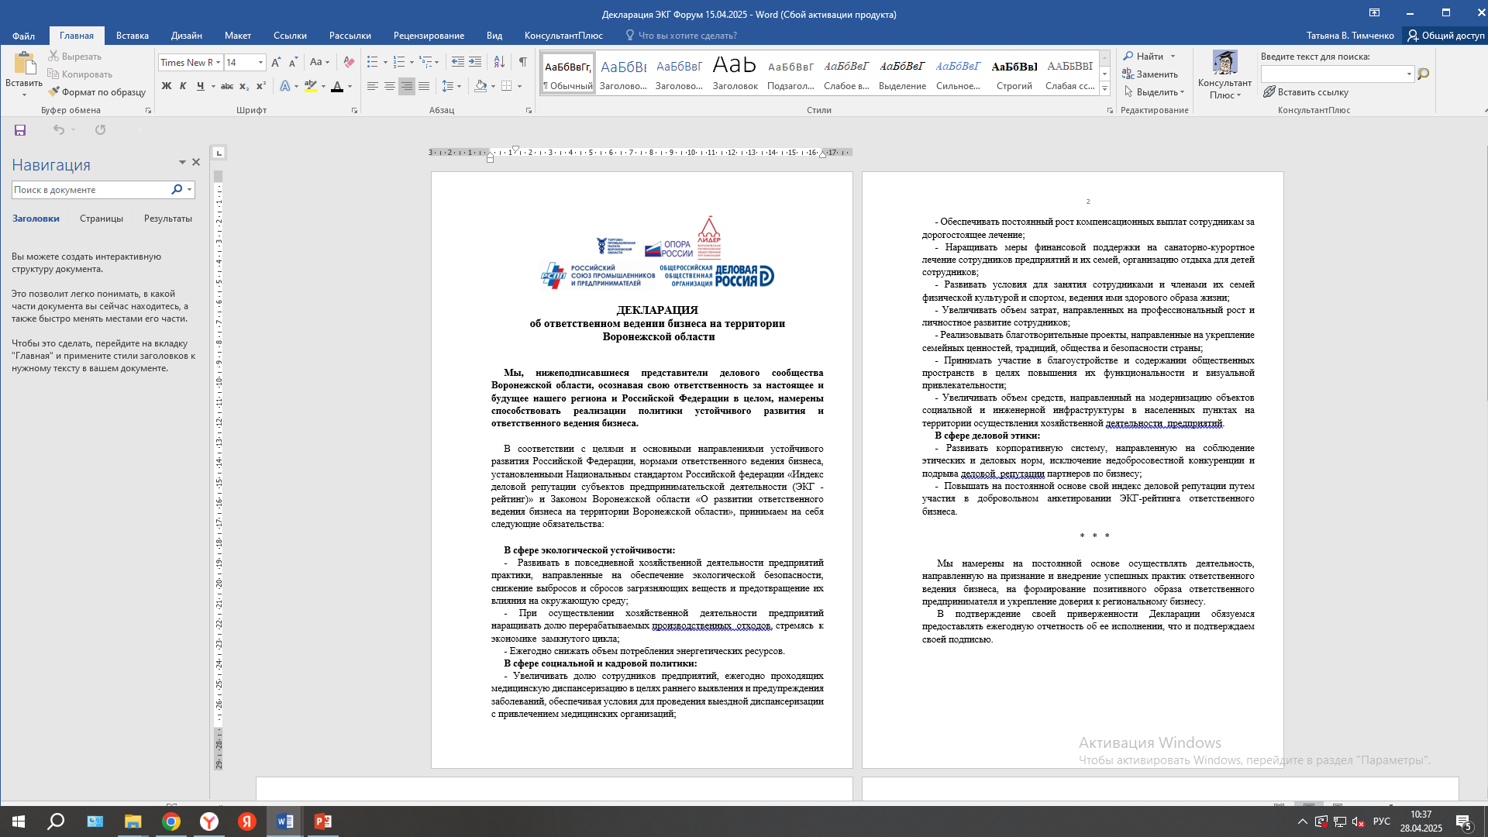1488x837 pixels.
Task: Open the Paragraph dialog launcher in Абзац group
Action: coord(529,111)
